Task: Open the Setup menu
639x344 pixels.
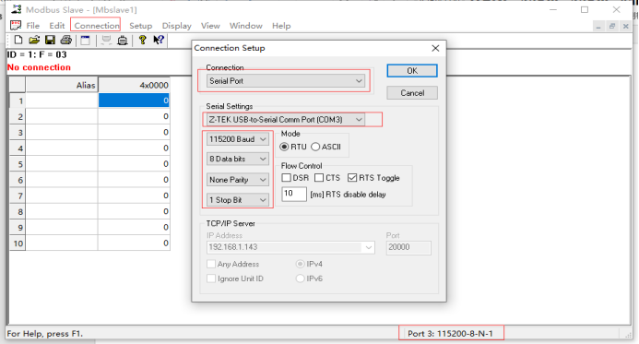Action: click(140, 26)
